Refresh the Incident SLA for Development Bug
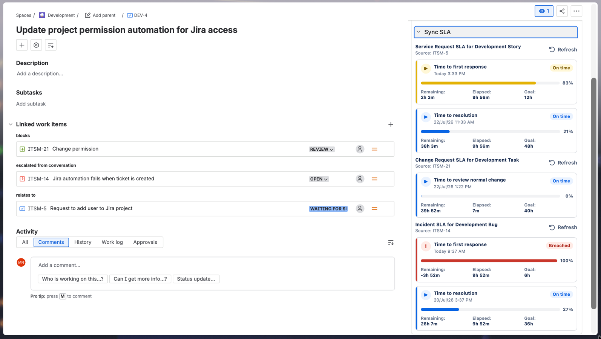 point(563,227)
